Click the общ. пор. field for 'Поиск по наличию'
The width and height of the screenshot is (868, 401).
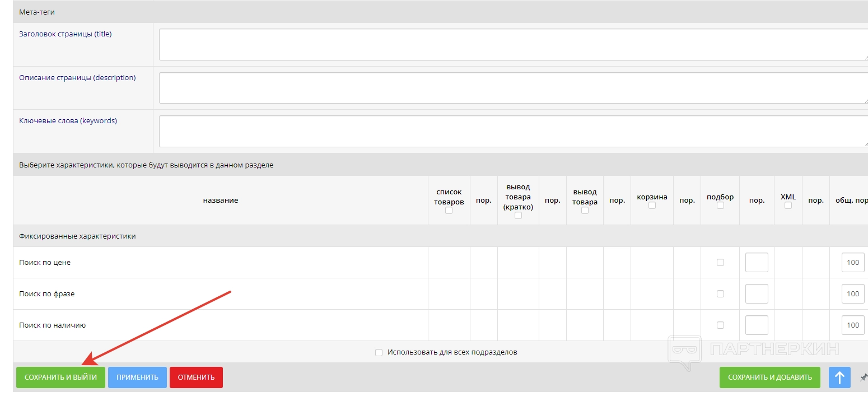pyautogui.click(x=852, y=325)
